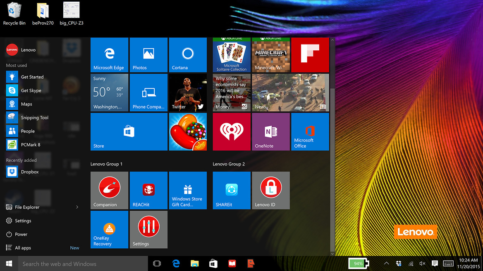This screenshot has height=271, width=483.
Task: Open the Minecraft tile
Action: [271, 55]
